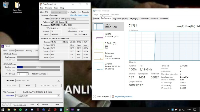Switch to the Kullanıcılar tab
The image size is (200, 112).
click(x=144, y=18)
